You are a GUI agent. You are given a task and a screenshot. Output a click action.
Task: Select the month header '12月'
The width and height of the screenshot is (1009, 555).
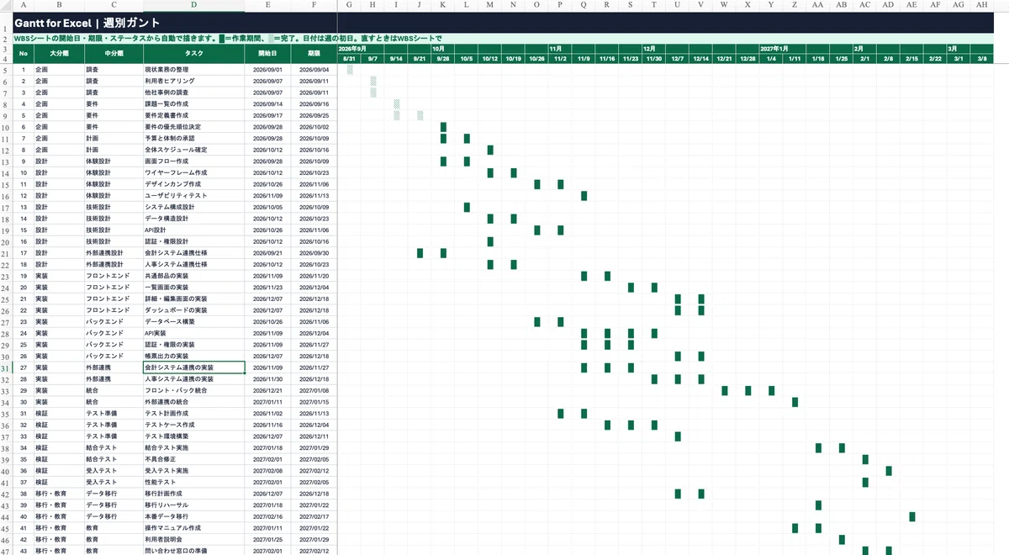click(x=649, y=49)
